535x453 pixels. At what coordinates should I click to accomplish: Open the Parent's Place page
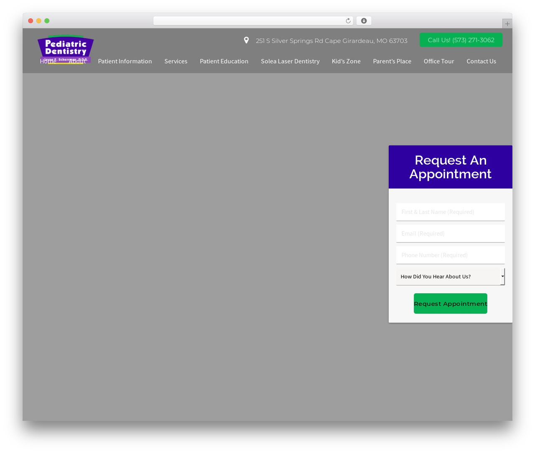pyautogui.click(x=392, y=61)
